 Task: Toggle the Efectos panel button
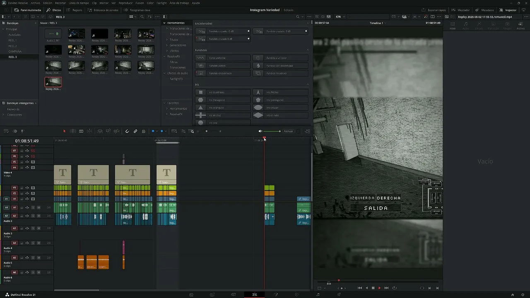click(54, 10)
